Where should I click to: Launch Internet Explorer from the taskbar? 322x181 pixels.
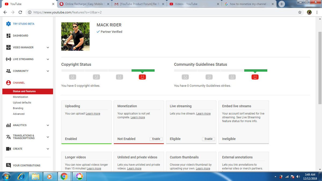pyautogui.click(x=21, y=176)
